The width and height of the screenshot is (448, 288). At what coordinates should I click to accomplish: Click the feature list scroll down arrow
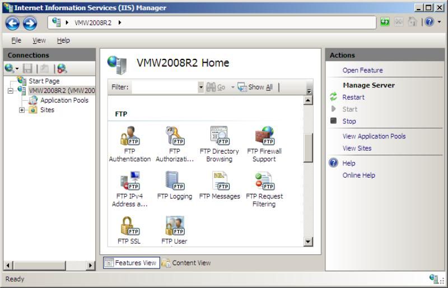308,241
